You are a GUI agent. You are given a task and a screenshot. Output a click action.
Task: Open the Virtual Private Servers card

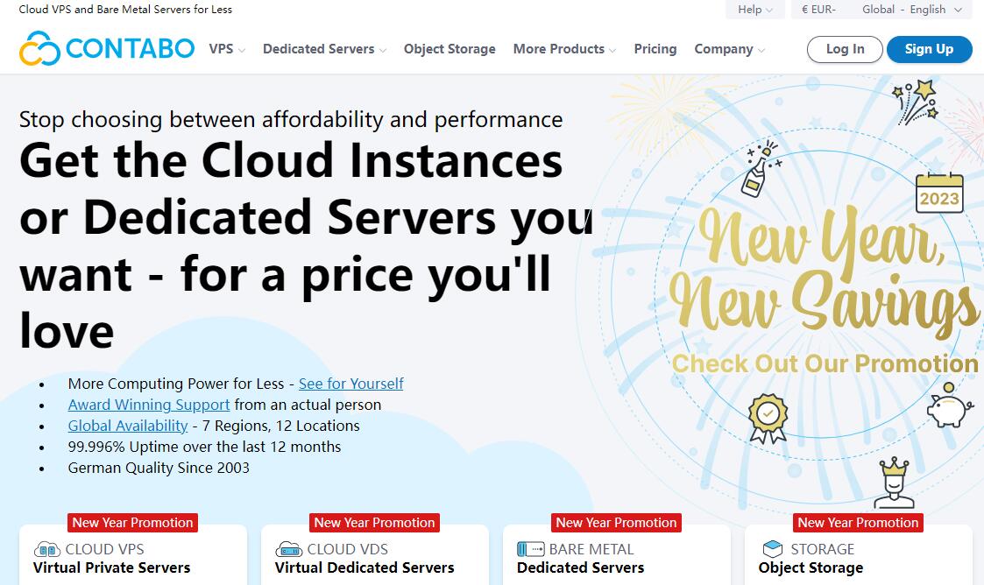(x=133, y=555)
